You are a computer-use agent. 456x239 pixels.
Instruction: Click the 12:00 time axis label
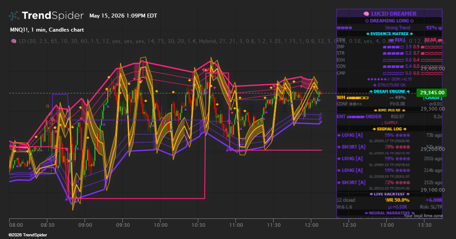click(x=311, y=225)
